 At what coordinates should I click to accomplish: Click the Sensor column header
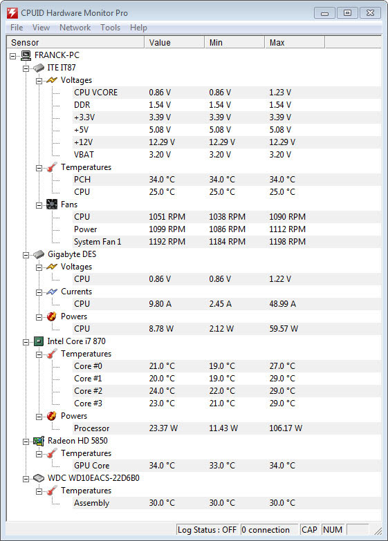tap(75, 42)
